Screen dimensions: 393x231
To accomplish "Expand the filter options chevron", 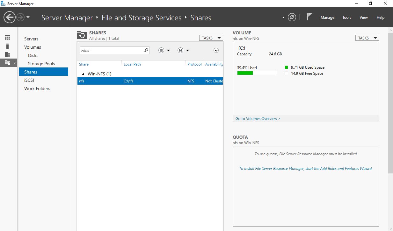I will tap(216, 50).
